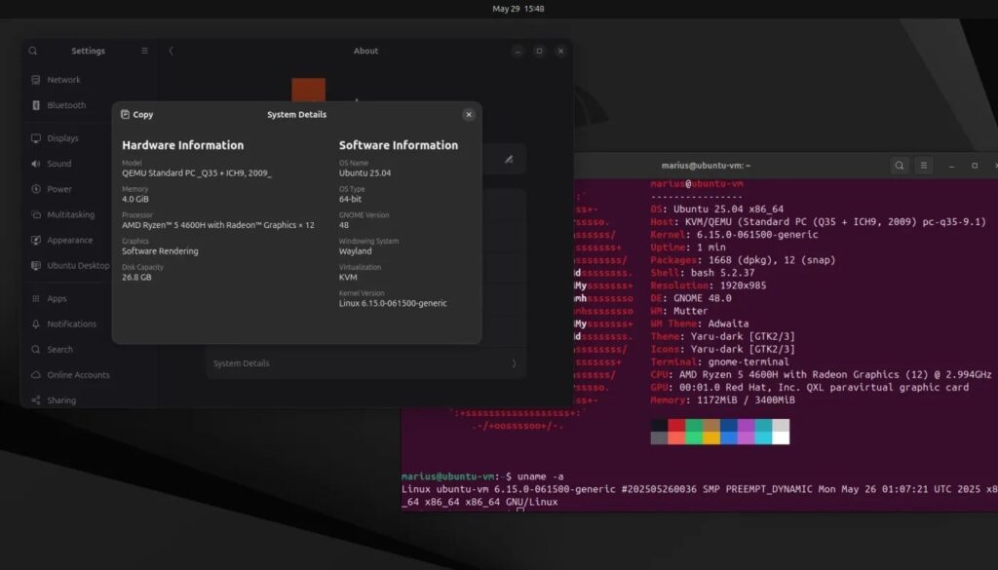Click the terminal search icon
The width and height of the screenshot is (998, 570).
coord(900,166)
